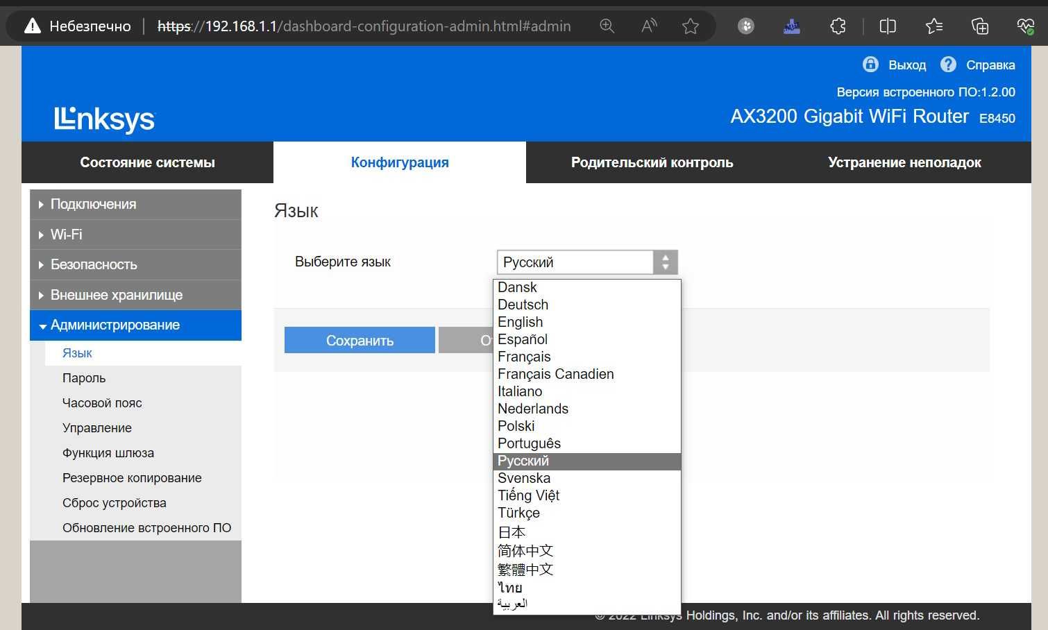The image size is (1048, 630).
Task: Toggle Split screen icon in browser toolbar
Action: 888,26
